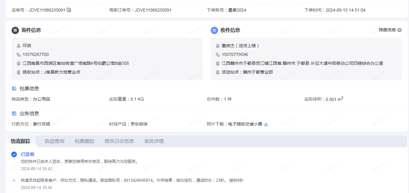Toggle the hide information eye icon
The height and width of the screenshot is (193, 409).
click(400, 30)
